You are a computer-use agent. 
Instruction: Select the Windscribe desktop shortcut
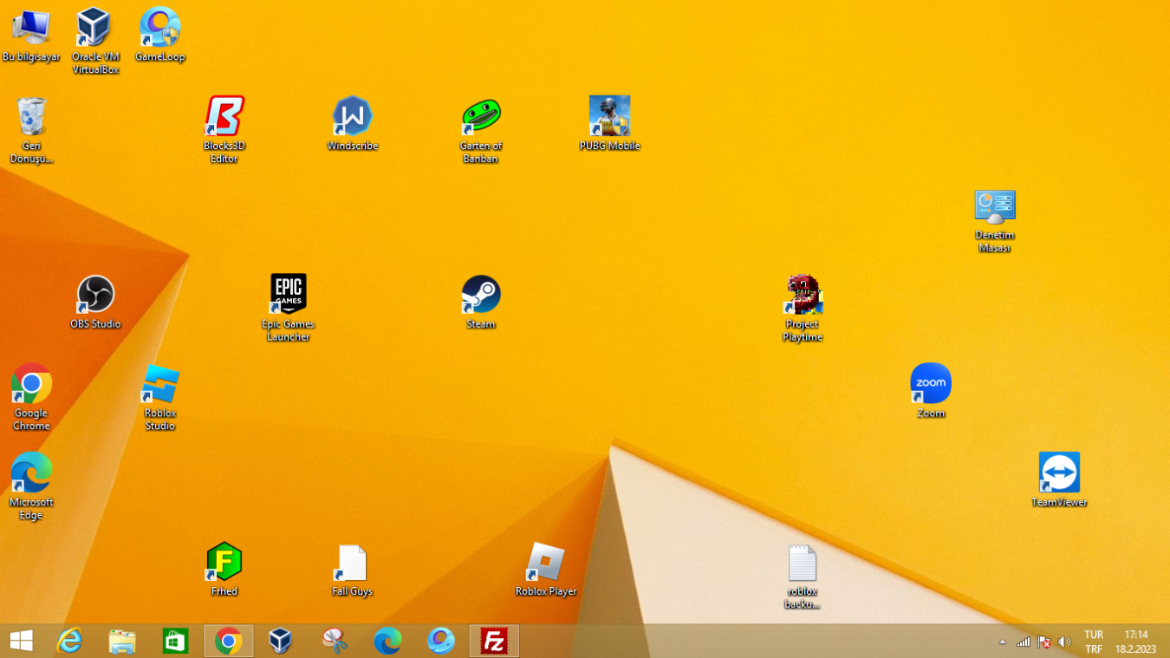353,124
